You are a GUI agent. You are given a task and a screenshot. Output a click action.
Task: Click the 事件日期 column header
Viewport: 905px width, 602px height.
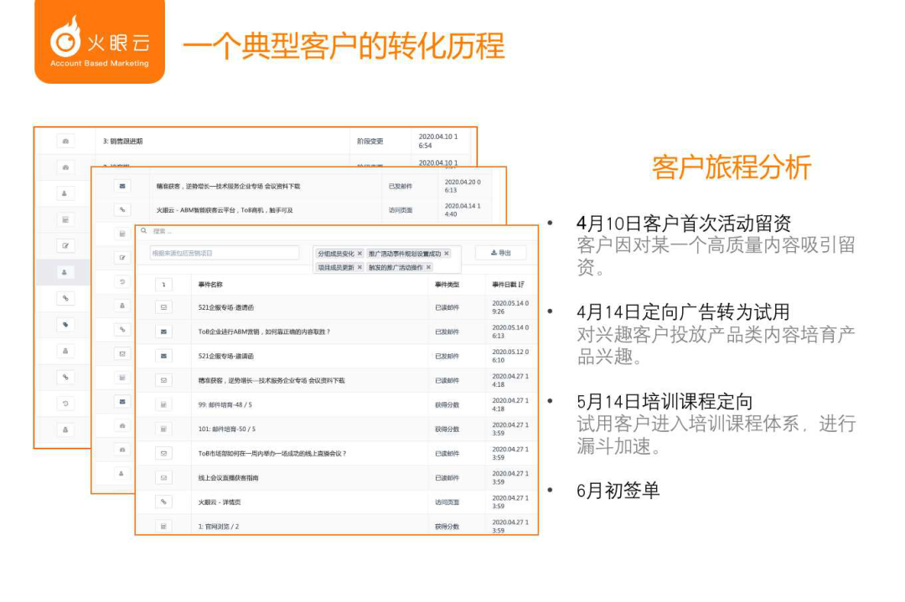tap(504, 285)
